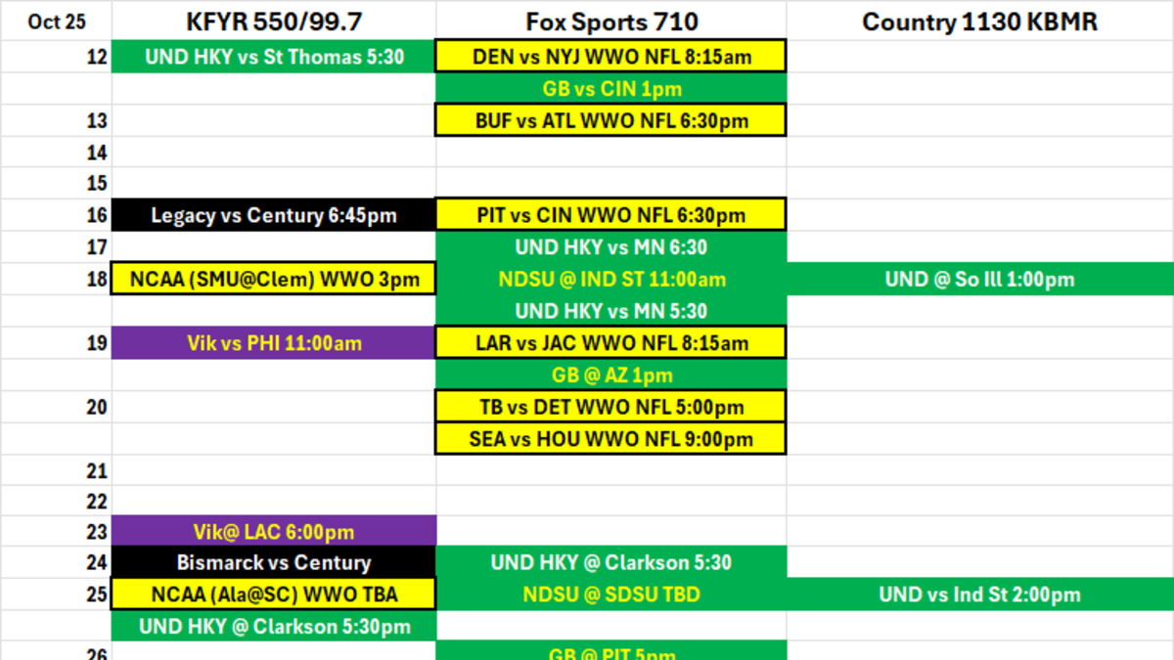This screenshot has height=660, width=1174.
Task: Click SEA vs HOU WWO NFL cell
Action: 611,439
